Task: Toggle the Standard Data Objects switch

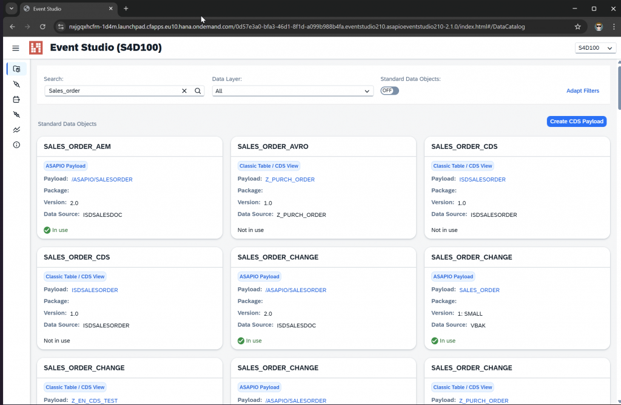Action: pos(389,90)
